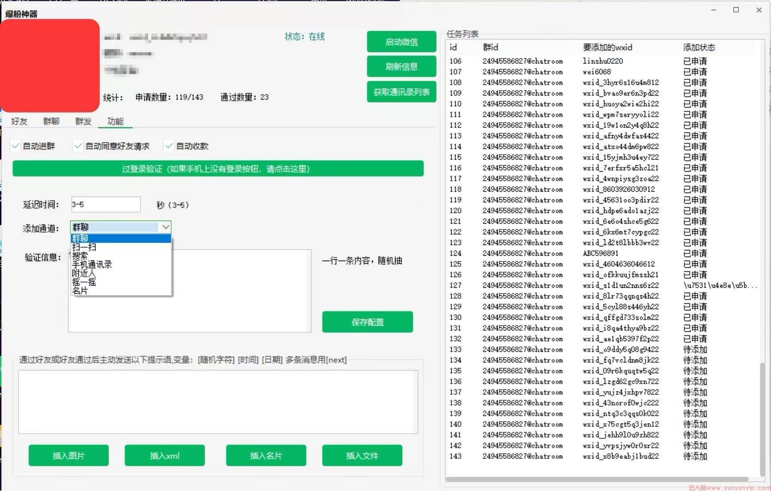
Task: Click the 保存配置 button
Action: pos(367,322)
